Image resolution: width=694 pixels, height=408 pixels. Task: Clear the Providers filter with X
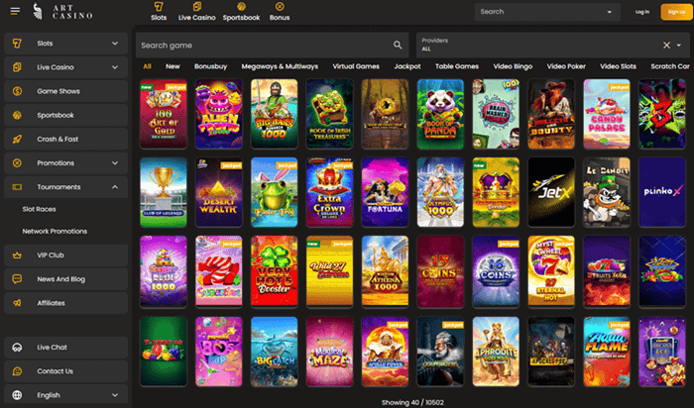(666, 46)
